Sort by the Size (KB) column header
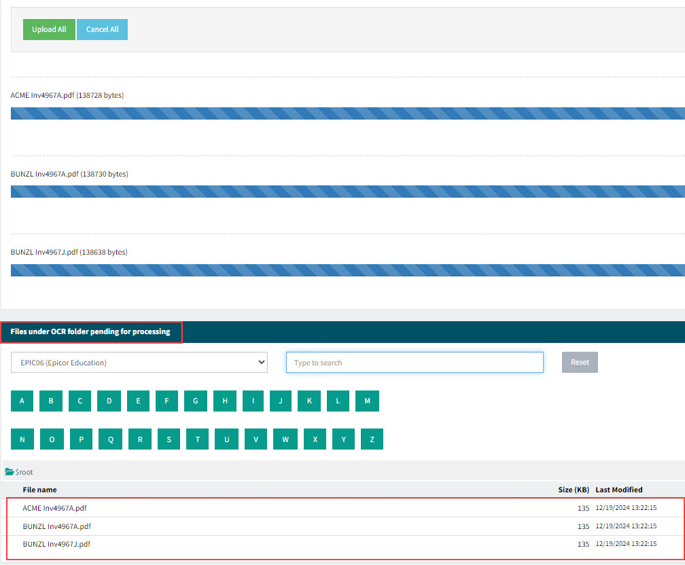This screenshot has width=685, height=565. point(573,490)
